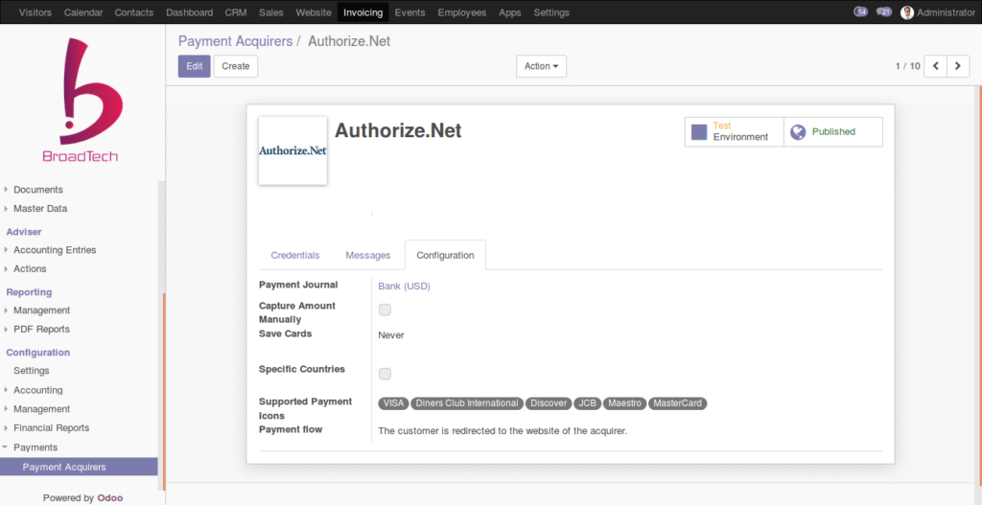Screen dimensions: 982x505
Task: Open the Dashboard top menu
Action: [x=189, y=12]
